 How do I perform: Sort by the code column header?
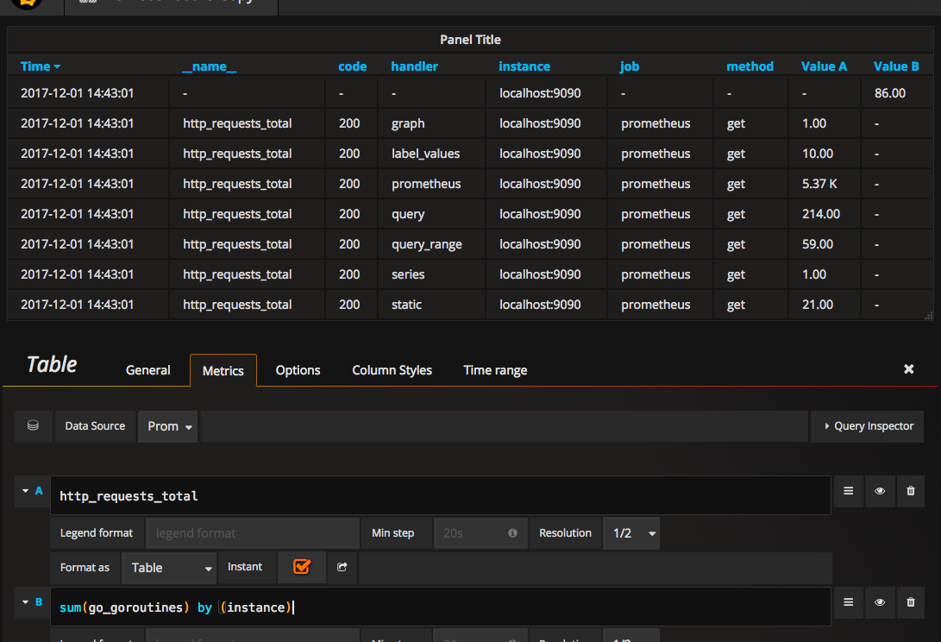pos(352,66)
